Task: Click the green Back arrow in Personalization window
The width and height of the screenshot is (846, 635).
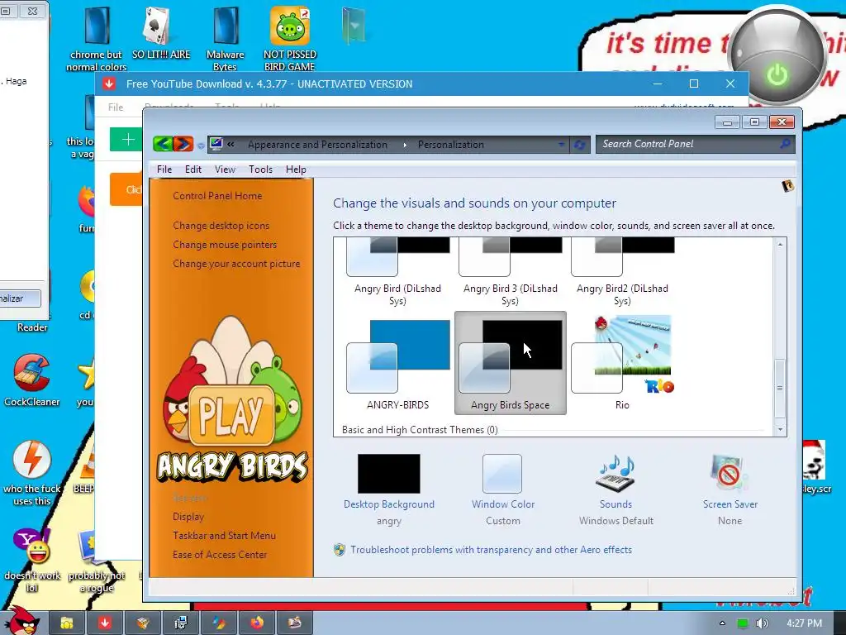Action: point(163,144)
